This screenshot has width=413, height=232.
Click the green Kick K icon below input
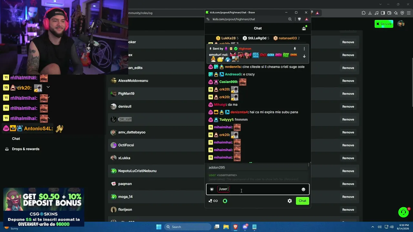click(225, 201)
